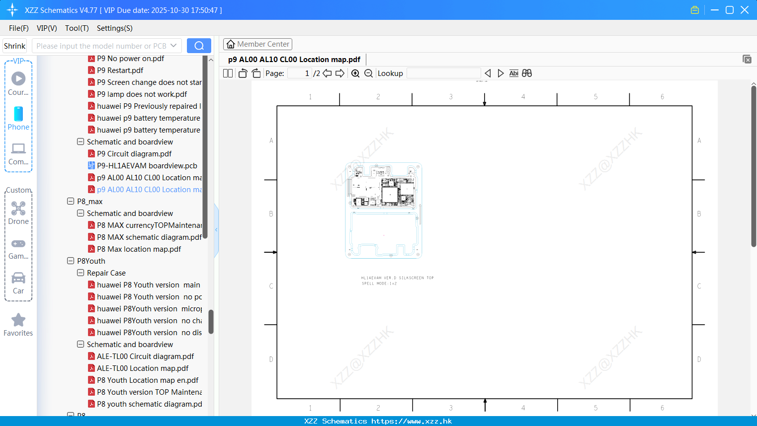757x426 pixels.
Task: Open ALE-TL00 Location map.pdf
Action: click(143, 368)
